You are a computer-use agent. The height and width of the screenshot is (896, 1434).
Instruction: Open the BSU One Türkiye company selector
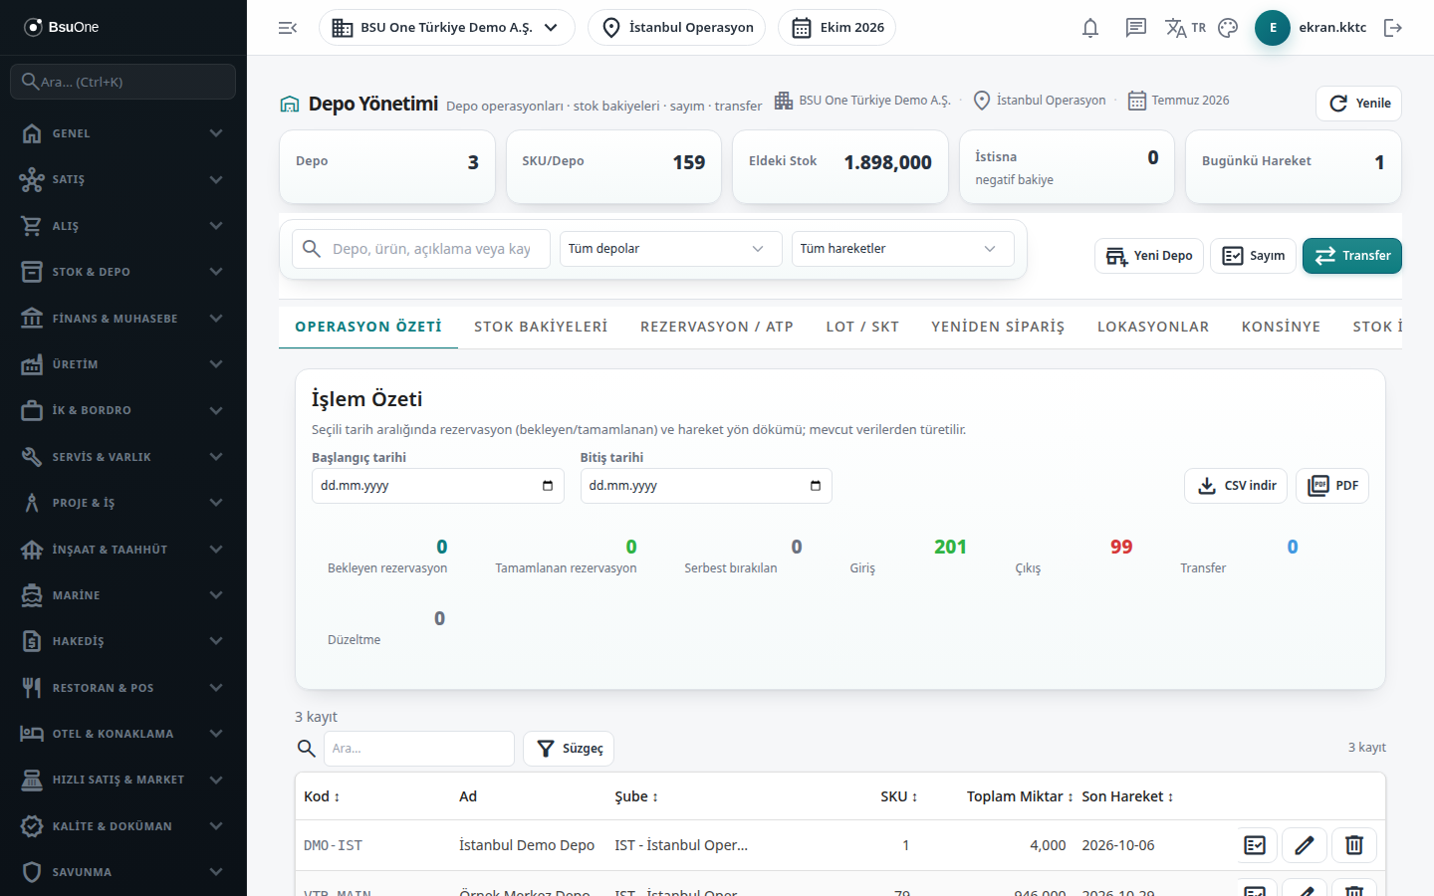[447, 28]
